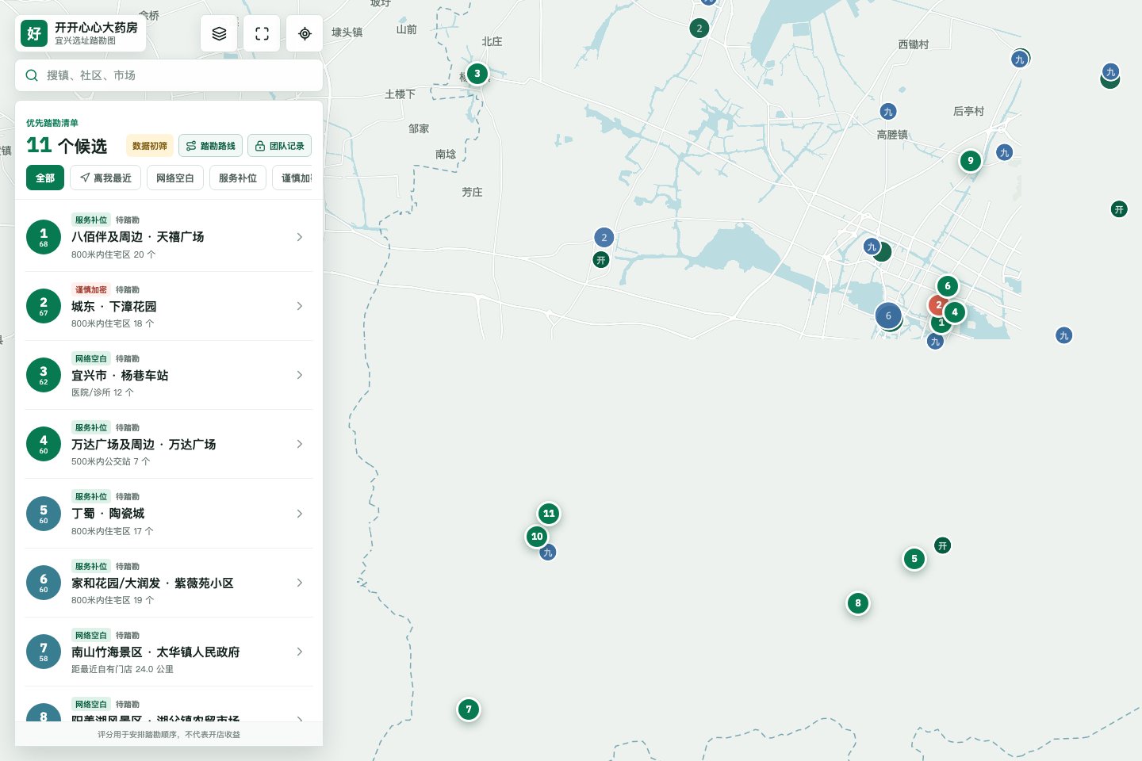Click the 搜镇、社区、市场 search field

point(169,75)
